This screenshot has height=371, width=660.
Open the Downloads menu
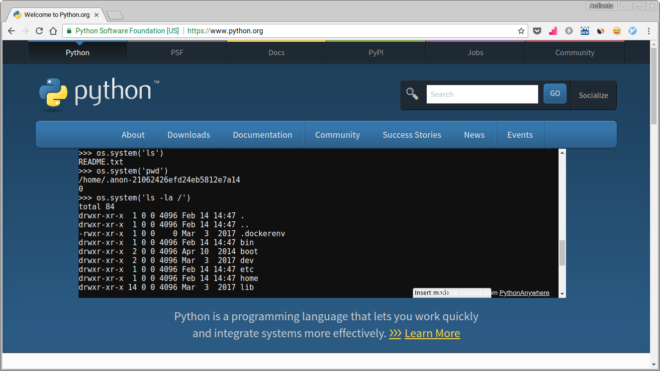(x=189, y=134)
